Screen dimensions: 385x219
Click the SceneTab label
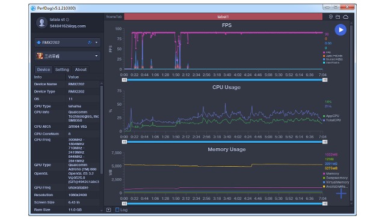click(x=114, y=17)
